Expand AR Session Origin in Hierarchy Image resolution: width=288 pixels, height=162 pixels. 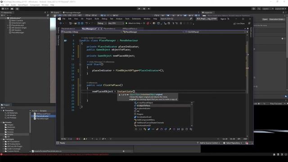point(8,28)
